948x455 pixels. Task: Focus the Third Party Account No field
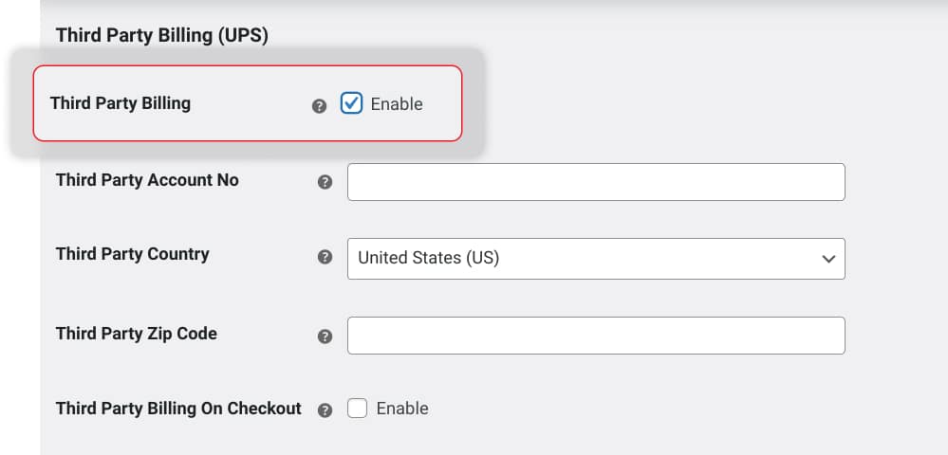click(x=595, y=182)
